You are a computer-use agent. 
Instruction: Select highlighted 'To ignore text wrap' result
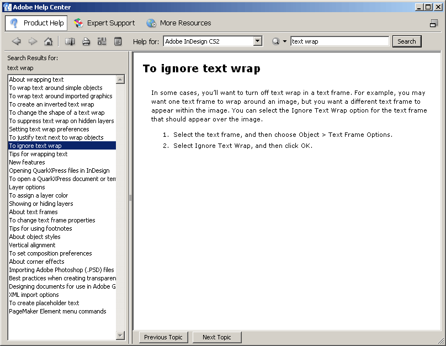[62, 146]
